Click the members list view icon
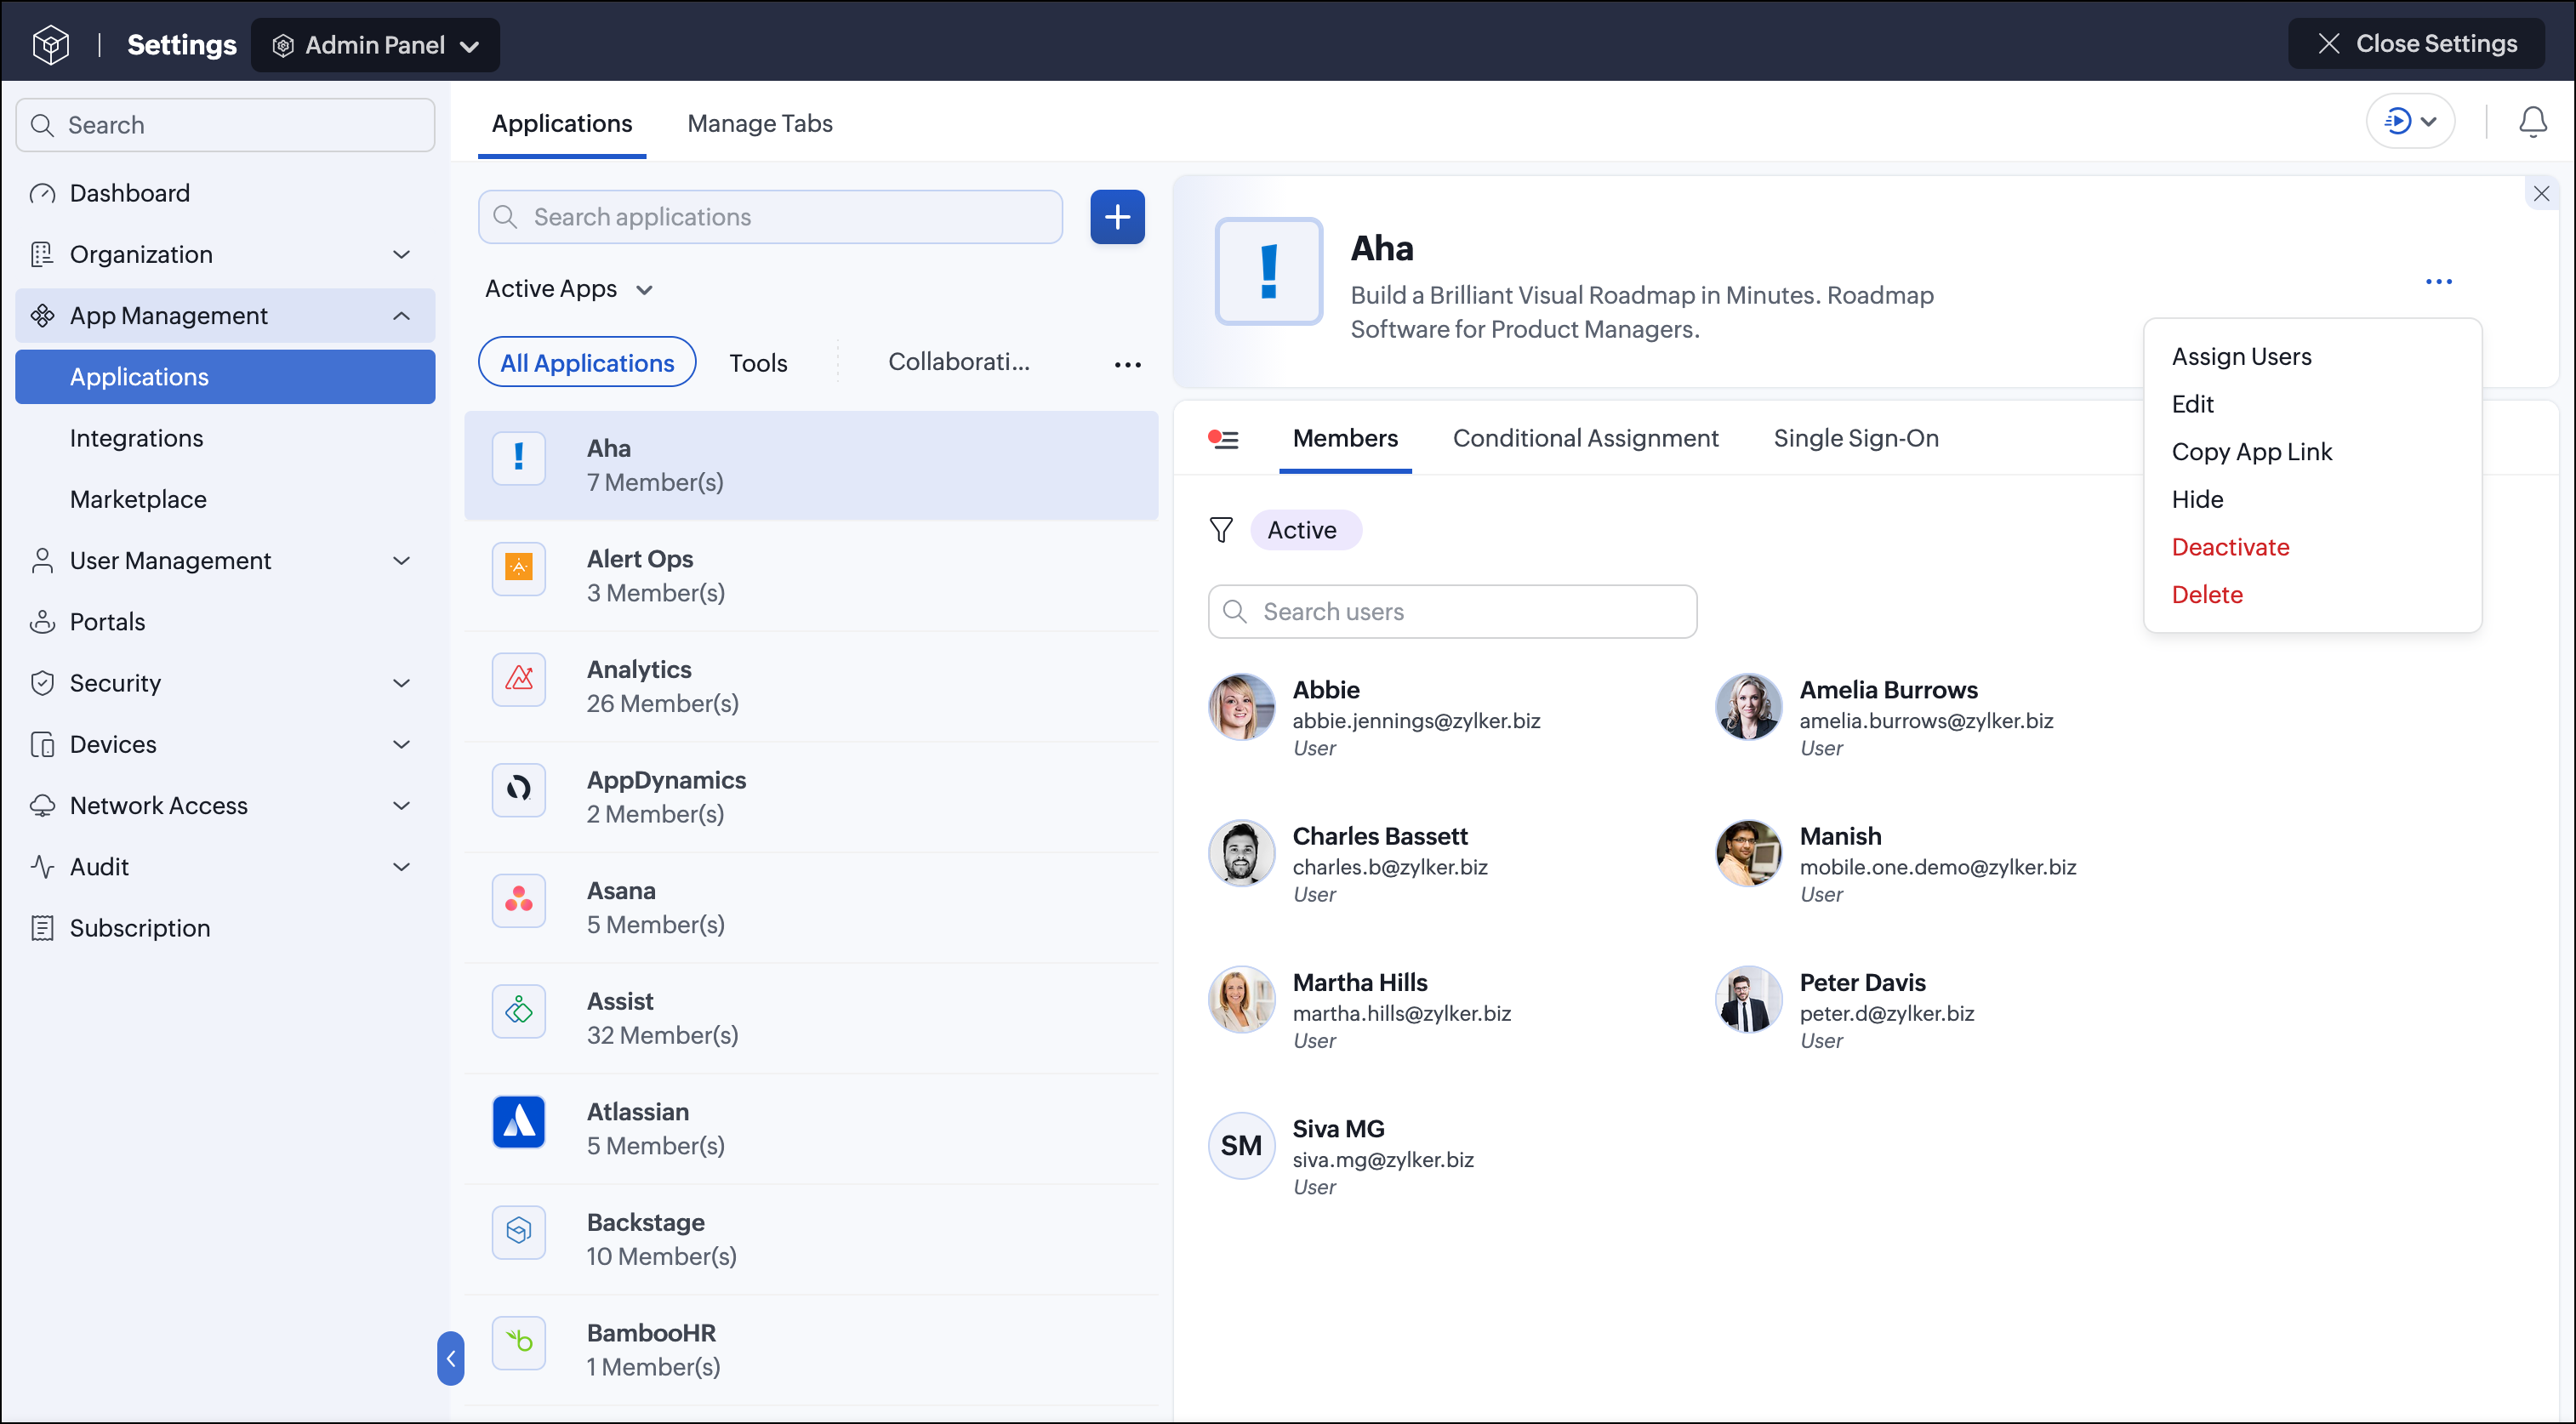The height and width of the screenshot is (1424, 2576). (x=1223, y=439)
